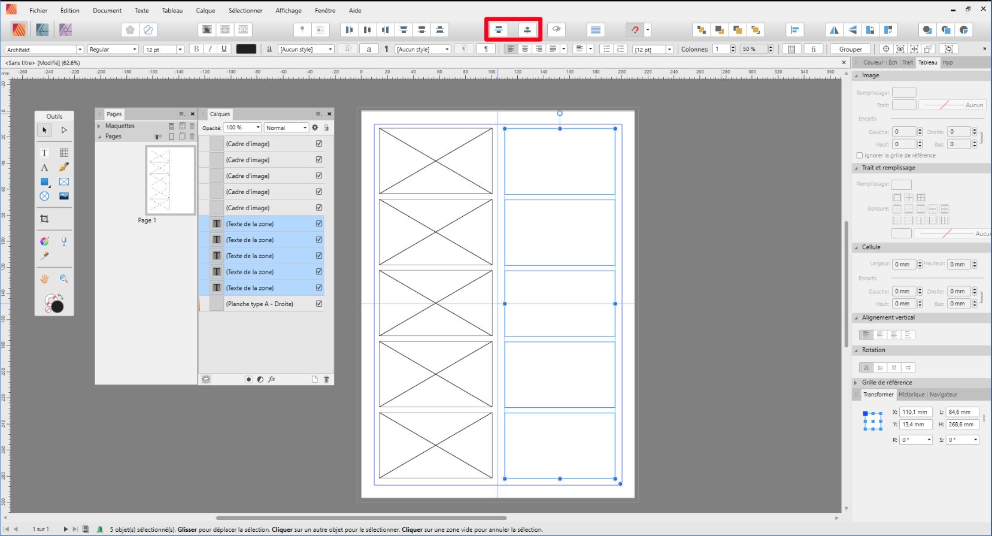Switch to the Historique tab

pos(911,394)
